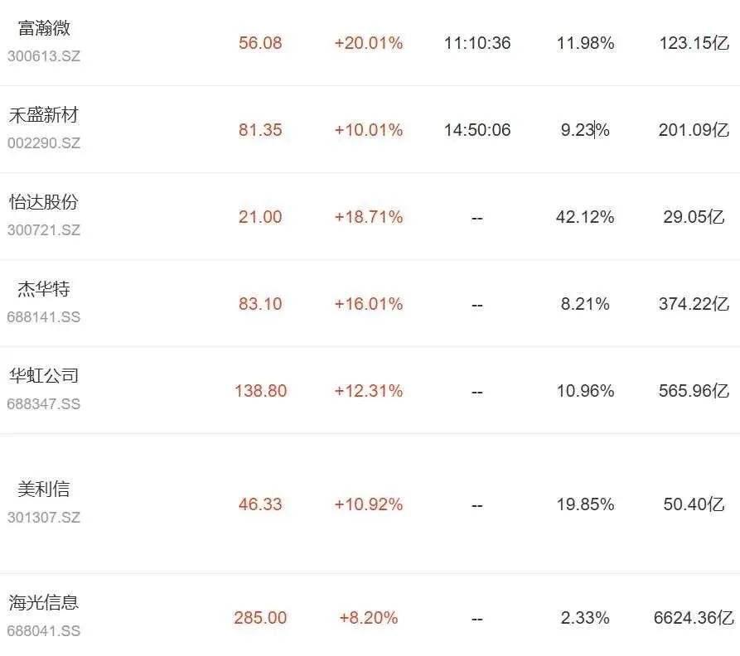This screenshot has height=656, width=740.
Task: Select the 美利信 stock name
Action: (x=44, y=489)
